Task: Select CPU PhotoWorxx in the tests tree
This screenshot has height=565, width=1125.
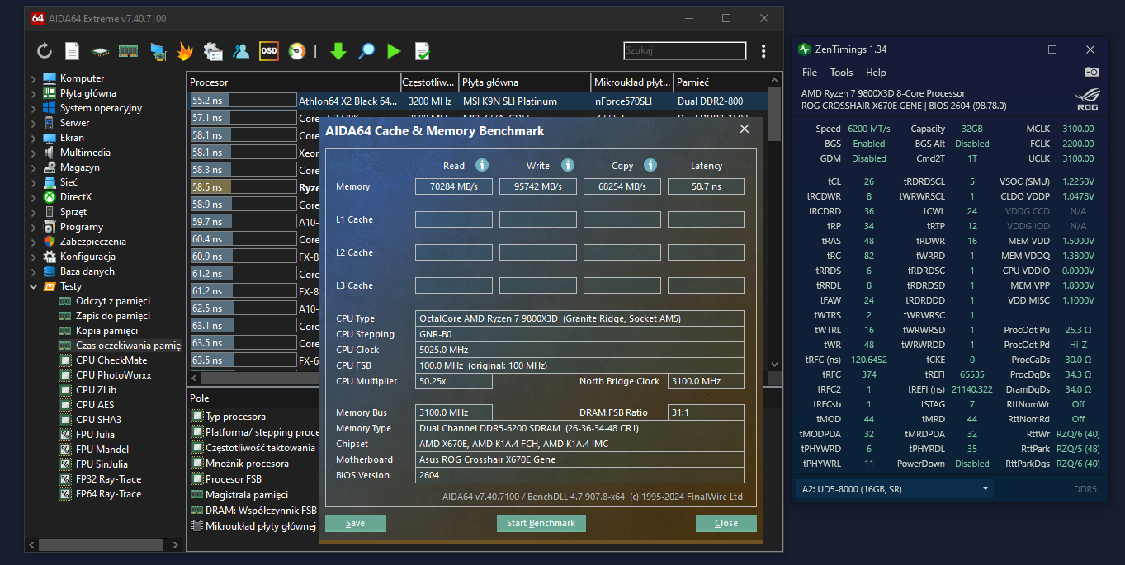Action: click(113, 375)
